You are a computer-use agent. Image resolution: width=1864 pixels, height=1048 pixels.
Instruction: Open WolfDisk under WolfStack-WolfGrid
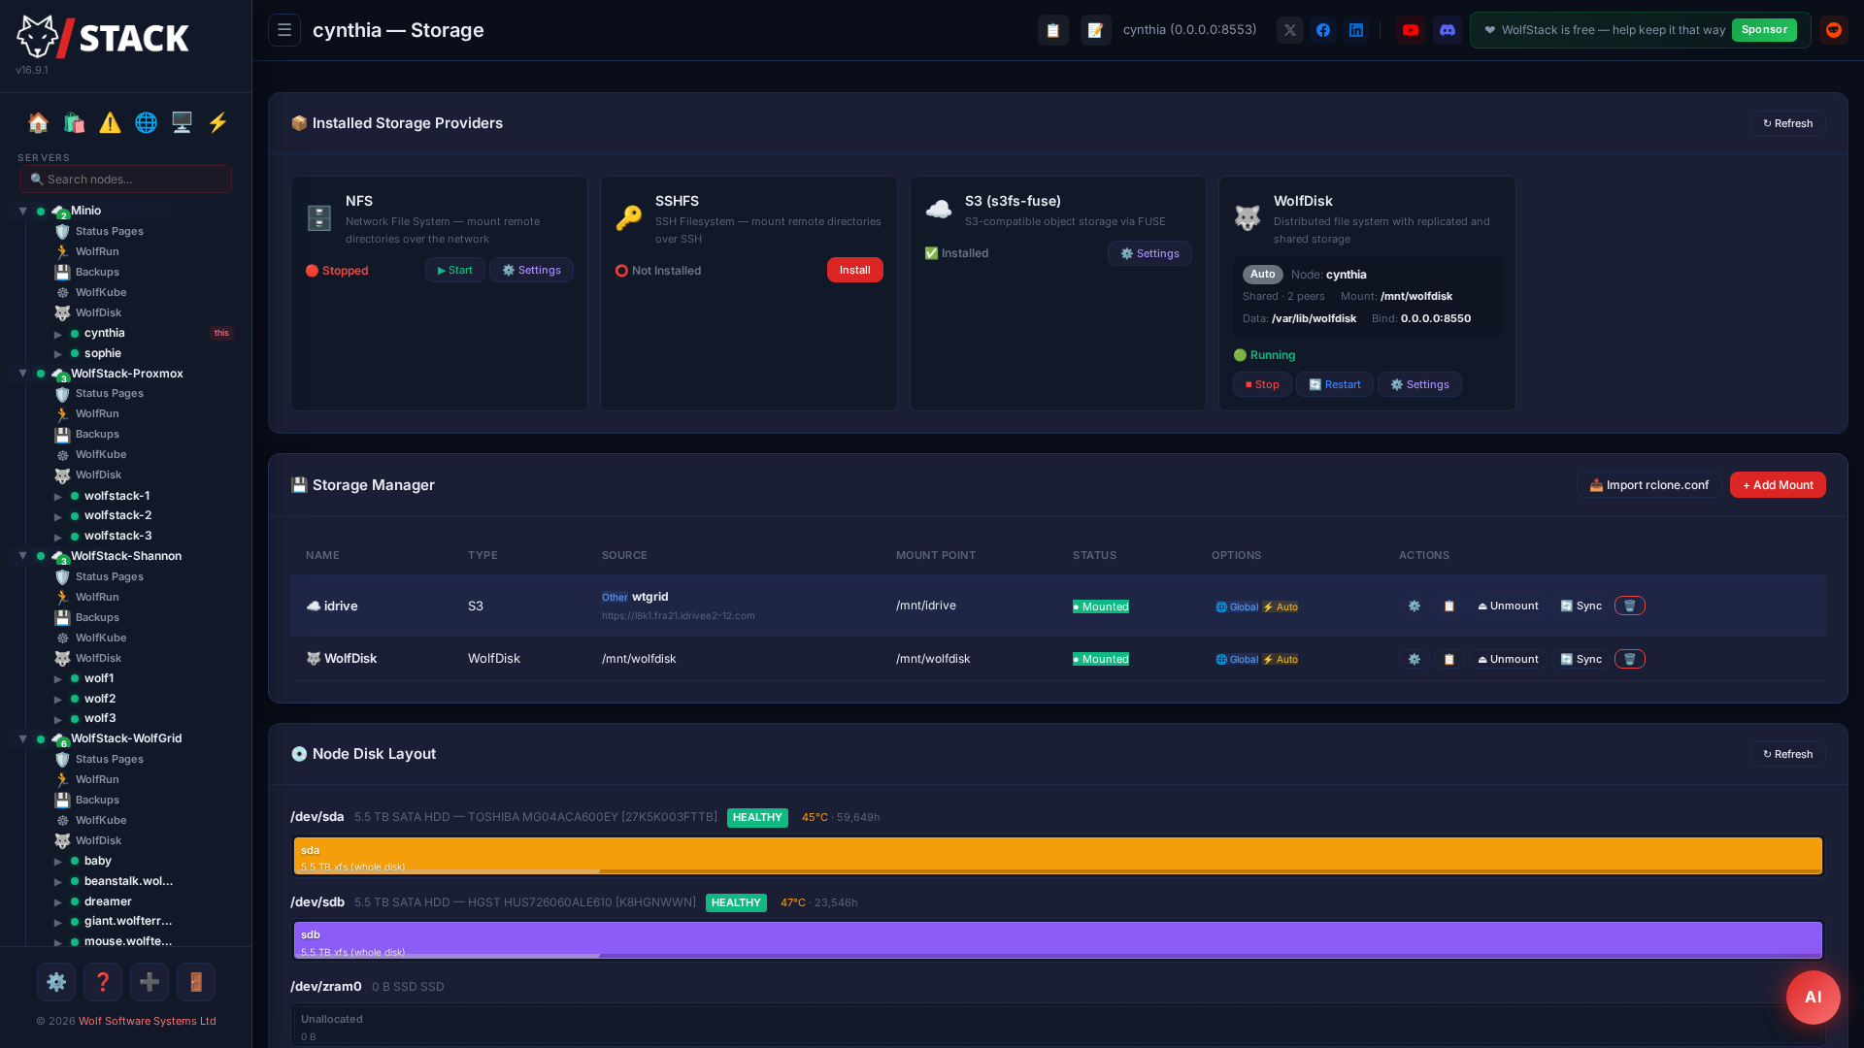coord(98,840)
